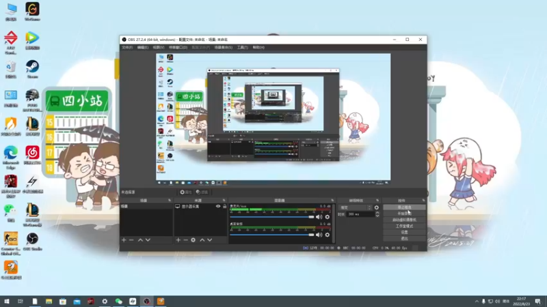Image resolution: width=547 pixels, height=307 pixels.
Task: Toggle Studio Mode button in Controls
Action: coord(404,226)
